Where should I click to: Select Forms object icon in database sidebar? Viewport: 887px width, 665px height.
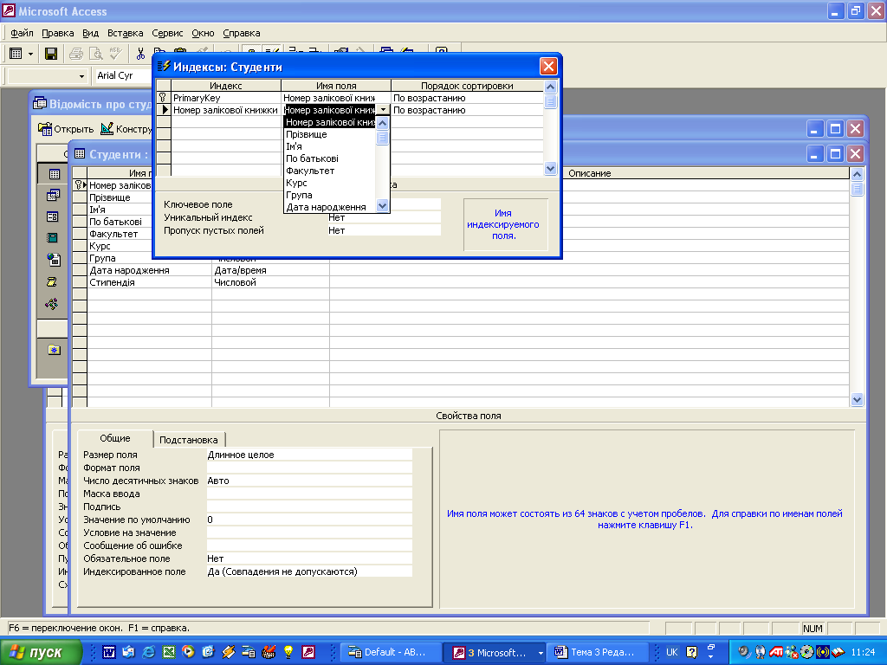coord(53,217)
